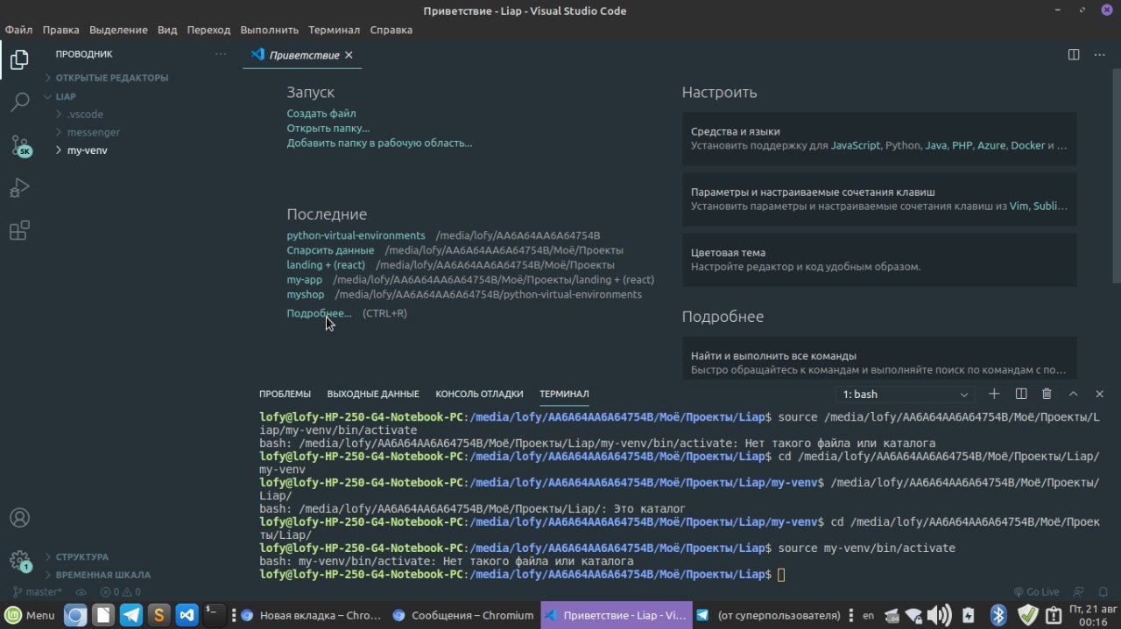Open the Manage gear icon in the activity bar

click(x=19, y=561)
